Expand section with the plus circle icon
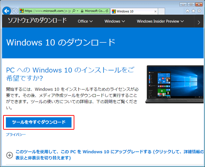The width and height of the screenshot is (205, 167). coord(9,155)
